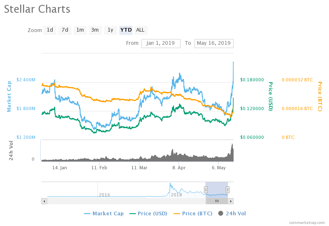The image size is (329, 226).
Task: Click the navigator left scroll arrow
Action: [44, 201]
